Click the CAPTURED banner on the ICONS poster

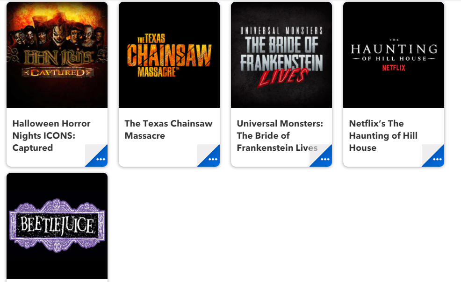pos(58,72)
